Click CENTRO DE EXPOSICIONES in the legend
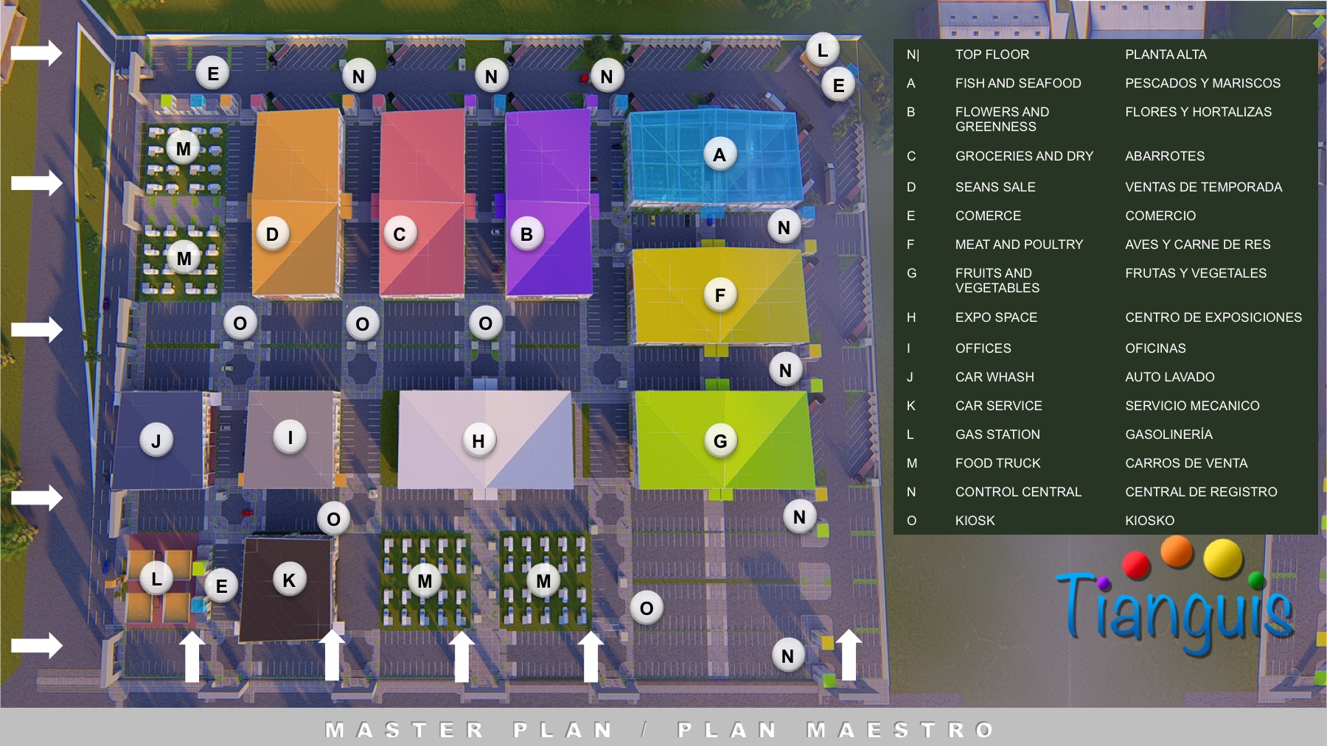Viewport: 1327px width, 746px height. point(1213,317)
